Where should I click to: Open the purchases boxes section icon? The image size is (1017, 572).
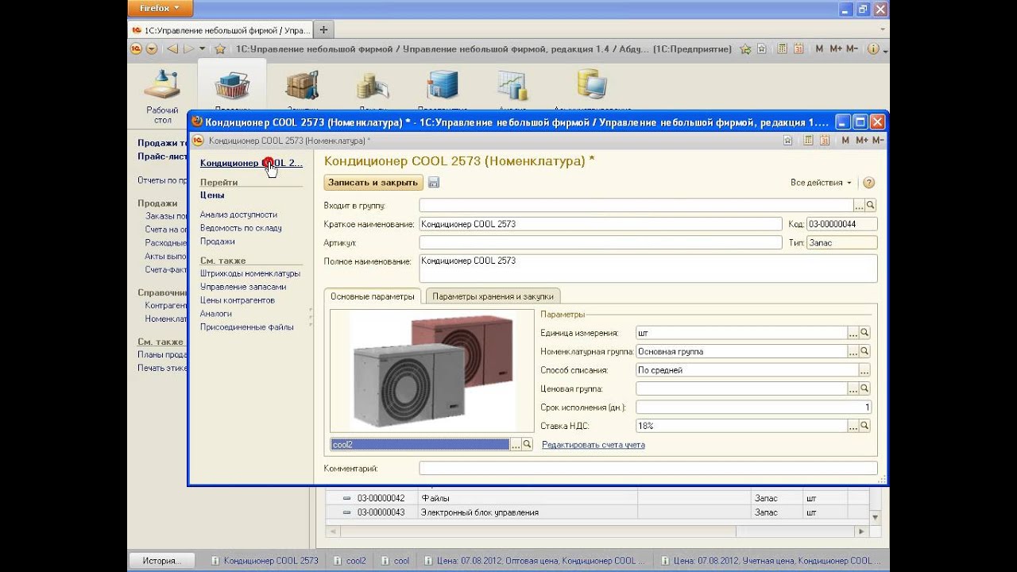coord(302,87)
